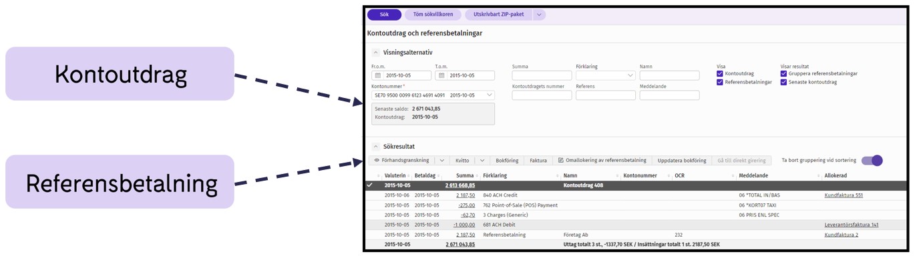Click the Kvitto toolbar button

[462, 161]
